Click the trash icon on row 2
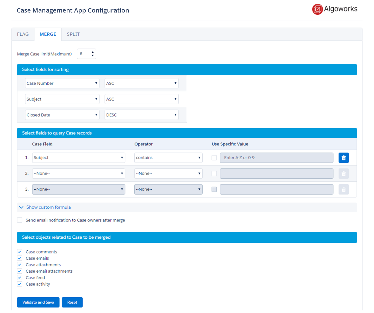The width and height of the screenshot is (374, 313). pos(344,173)
